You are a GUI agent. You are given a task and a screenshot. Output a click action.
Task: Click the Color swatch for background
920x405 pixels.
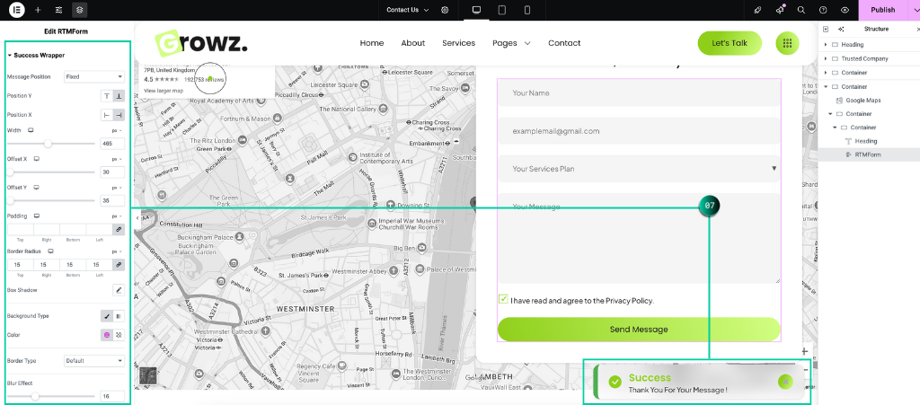(x=105, y=335)
